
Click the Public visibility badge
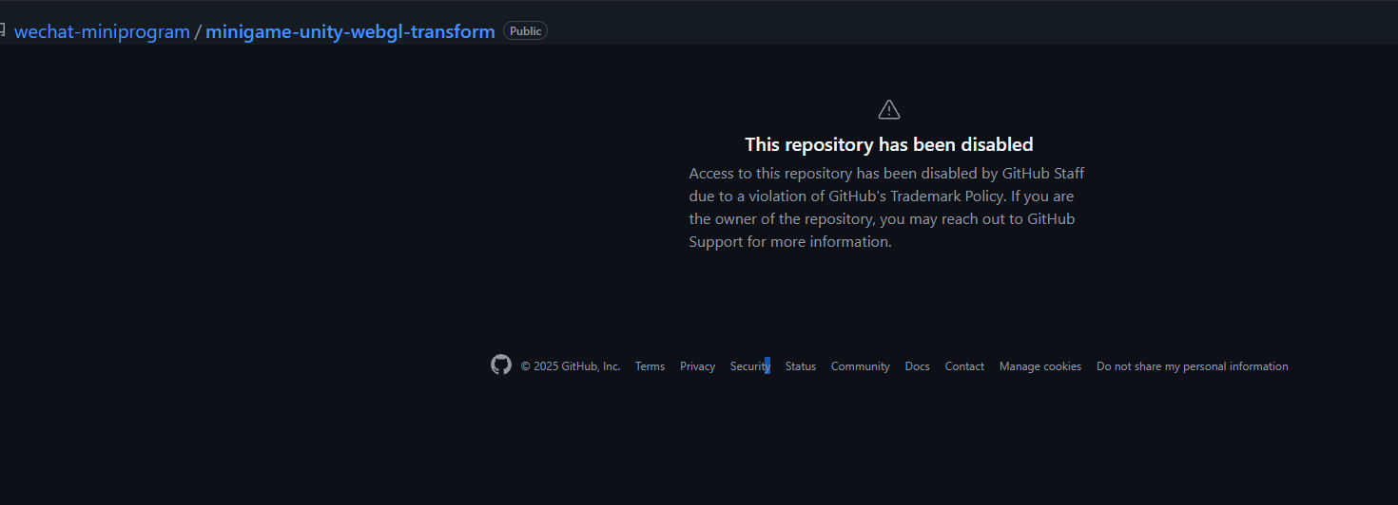pos(525,31)
